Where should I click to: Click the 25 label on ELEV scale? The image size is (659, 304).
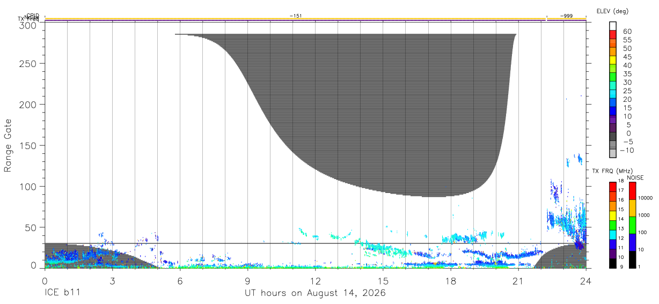627,91
